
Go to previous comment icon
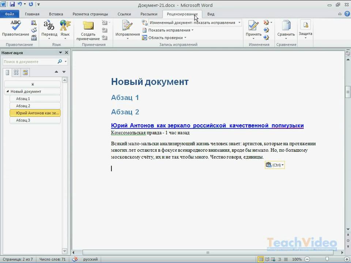point(105,30)
